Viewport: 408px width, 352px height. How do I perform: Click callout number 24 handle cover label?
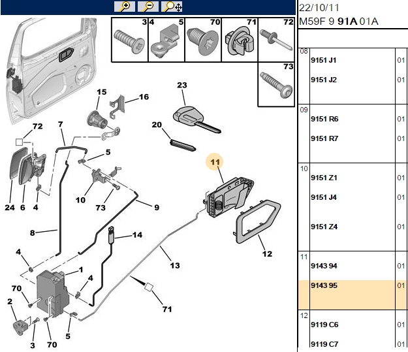click(x=10, y=208)
